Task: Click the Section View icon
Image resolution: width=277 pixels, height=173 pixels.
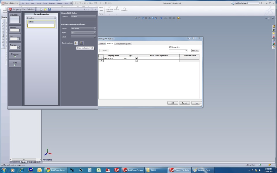Action: point(146,18)
